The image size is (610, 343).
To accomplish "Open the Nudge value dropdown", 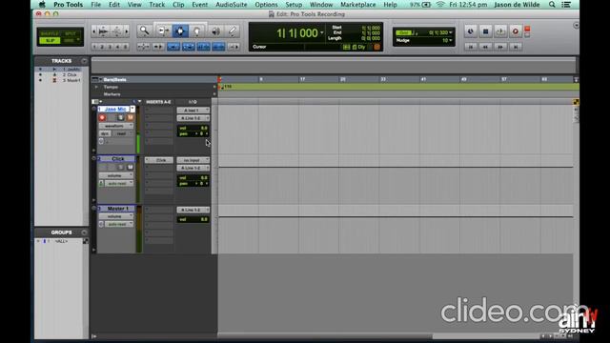I will pos(451,40).
